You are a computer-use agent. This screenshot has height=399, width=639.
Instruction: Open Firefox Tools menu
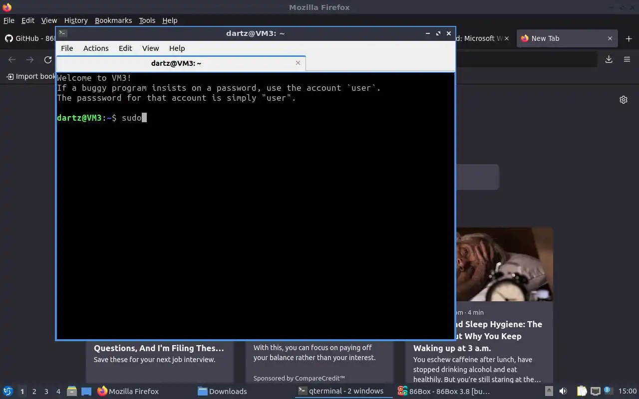(147, 20)
